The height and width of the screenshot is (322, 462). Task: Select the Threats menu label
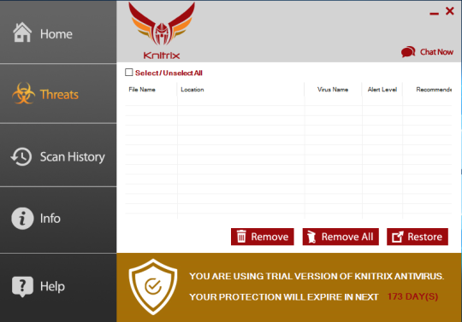(x=59, y=95)
